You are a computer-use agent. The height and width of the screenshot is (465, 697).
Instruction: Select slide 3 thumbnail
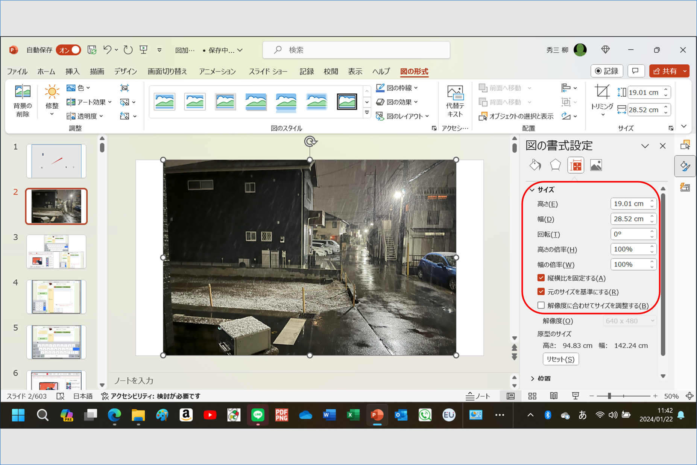pos(56,251)
